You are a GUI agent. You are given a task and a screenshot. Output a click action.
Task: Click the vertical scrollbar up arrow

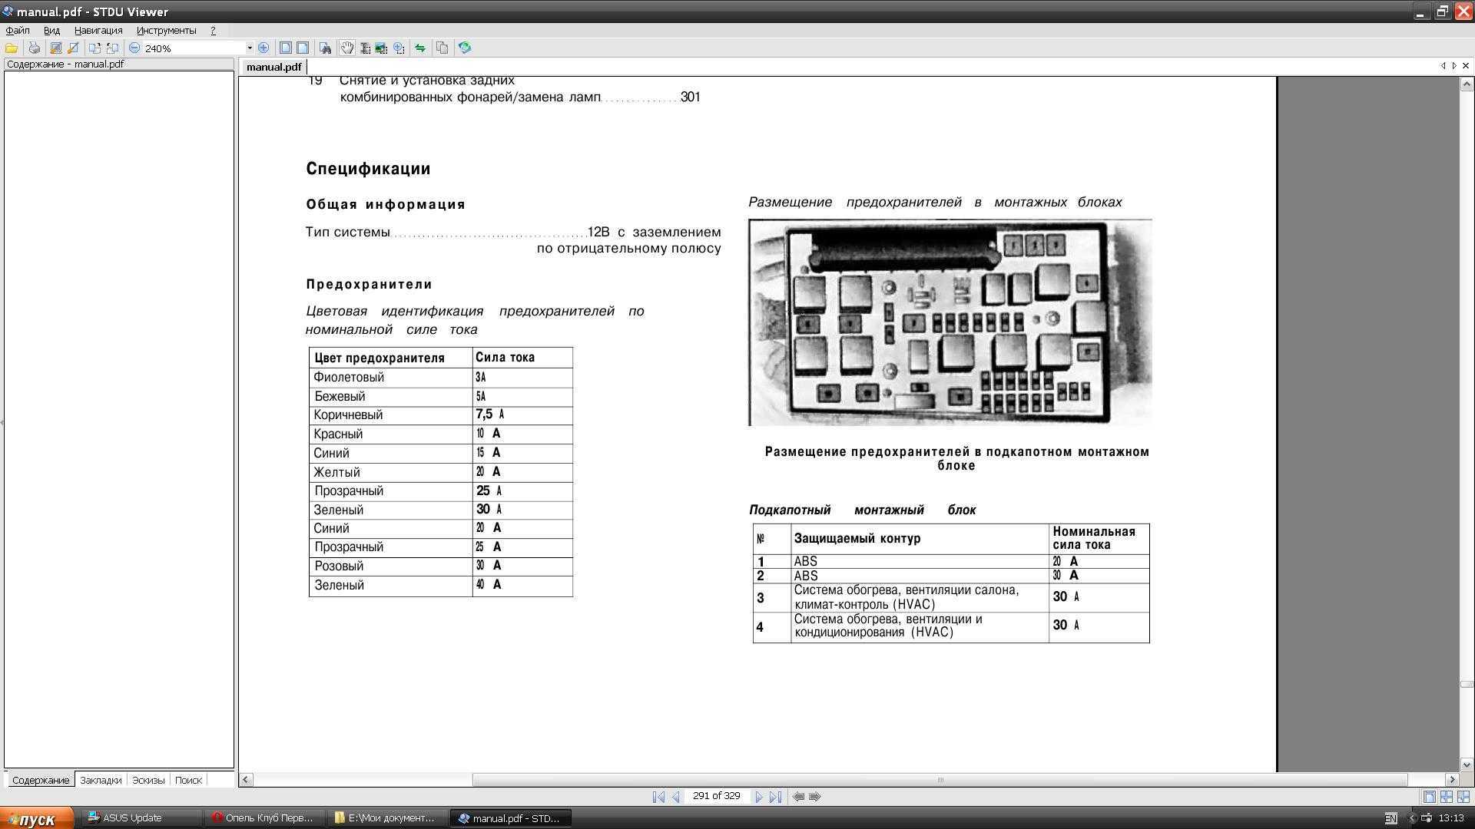(x=1467, y=84)
